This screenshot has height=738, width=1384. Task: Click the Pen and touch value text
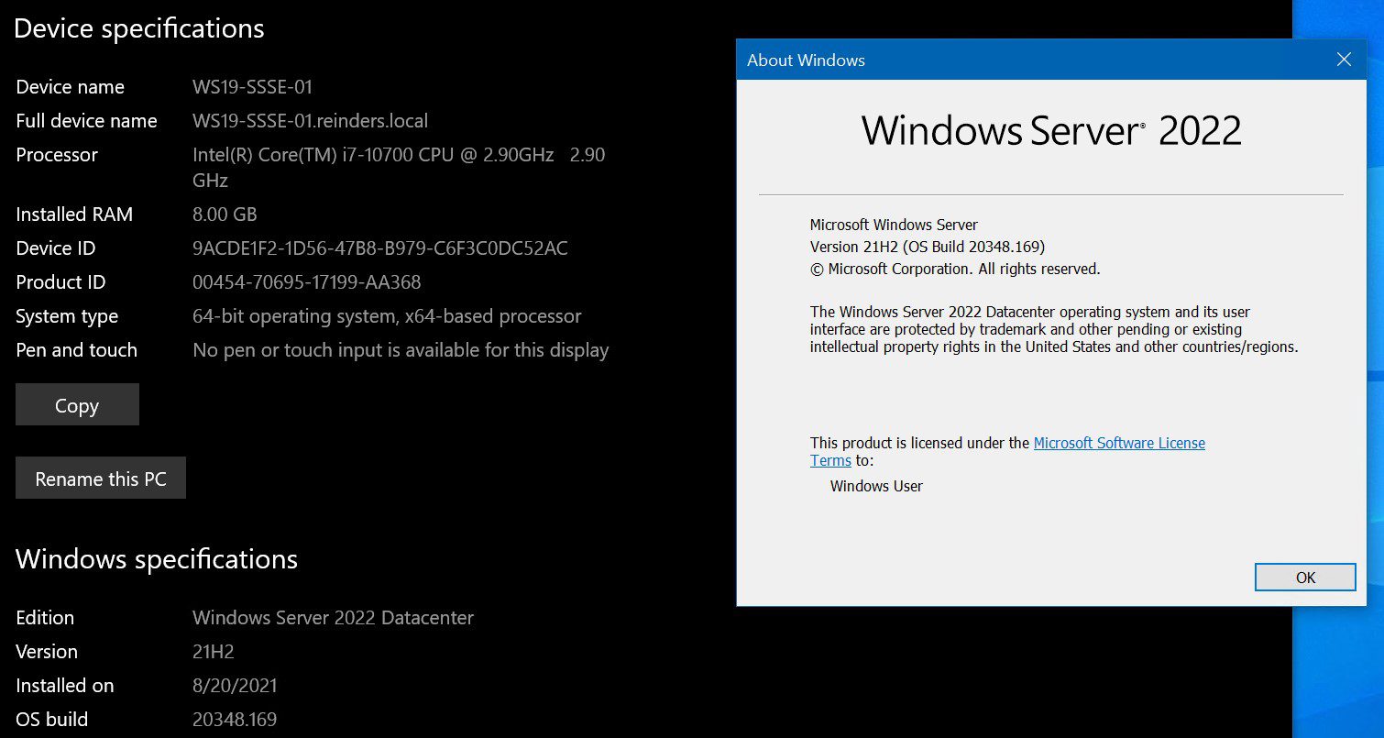tap(401, 350)
